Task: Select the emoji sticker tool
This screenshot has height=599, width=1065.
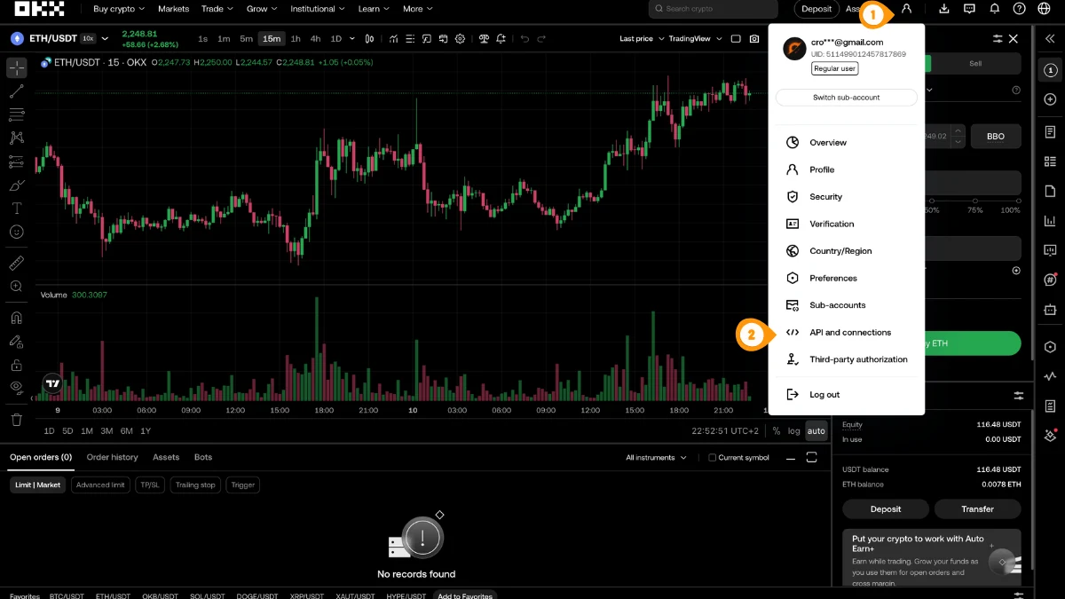Action: point(16,232)
